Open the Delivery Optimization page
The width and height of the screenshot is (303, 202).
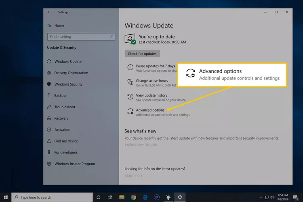click(71, 73)
